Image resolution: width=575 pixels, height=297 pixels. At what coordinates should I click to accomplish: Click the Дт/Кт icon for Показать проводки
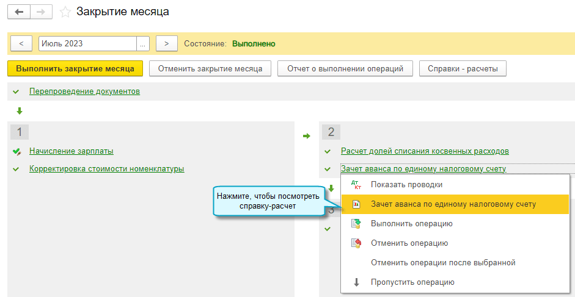356,184
